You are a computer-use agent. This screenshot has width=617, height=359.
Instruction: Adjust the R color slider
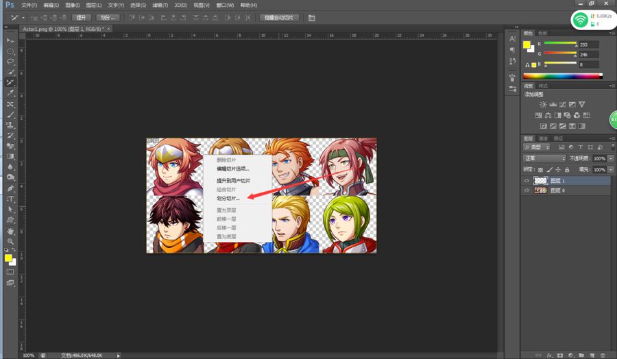click(560, 43)
